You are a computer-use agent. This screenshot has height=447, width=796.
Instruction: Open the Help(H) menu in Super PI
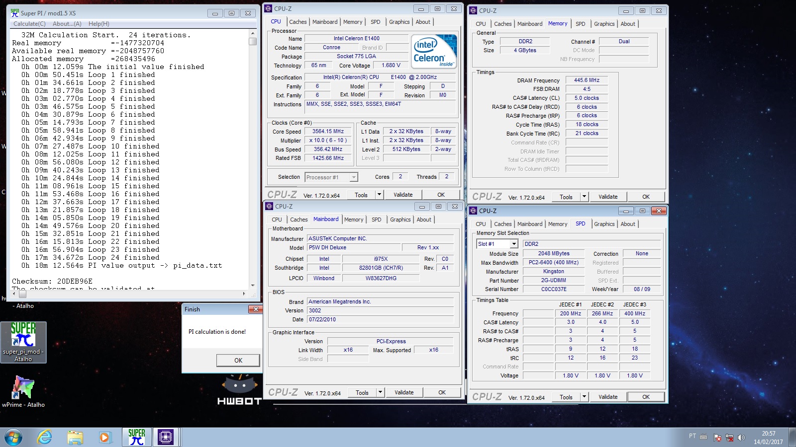coord(99,24)
